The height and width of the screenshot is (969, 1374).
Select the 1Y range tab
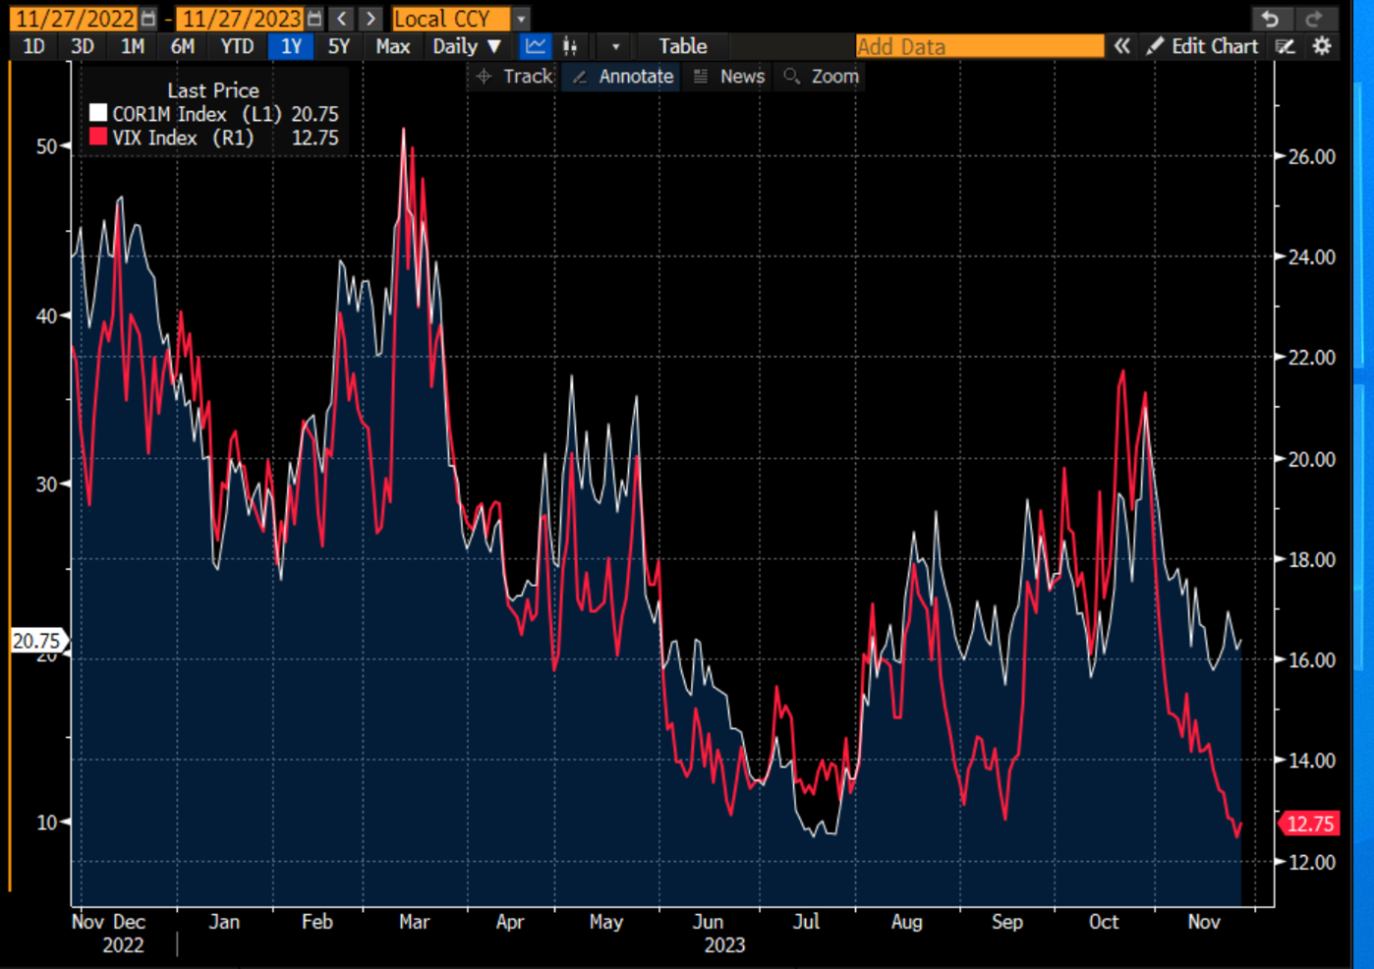[x=291, y=46]
